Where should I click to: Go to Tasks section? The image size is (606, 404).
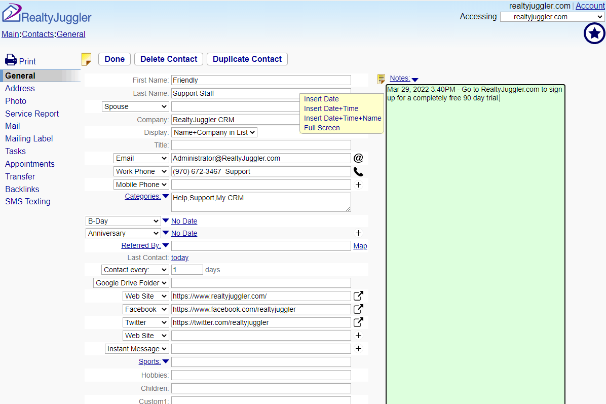click(15, 152)
